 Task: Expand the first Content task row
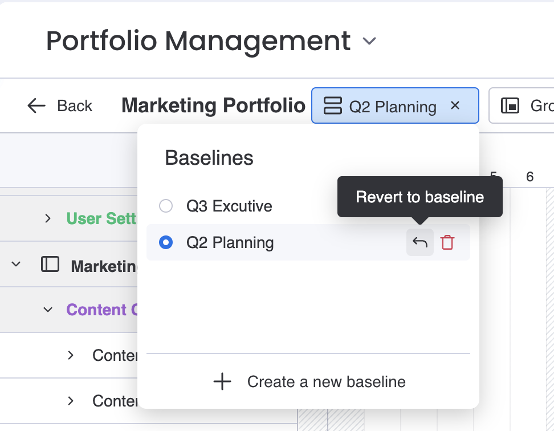[x=71, y=355]
